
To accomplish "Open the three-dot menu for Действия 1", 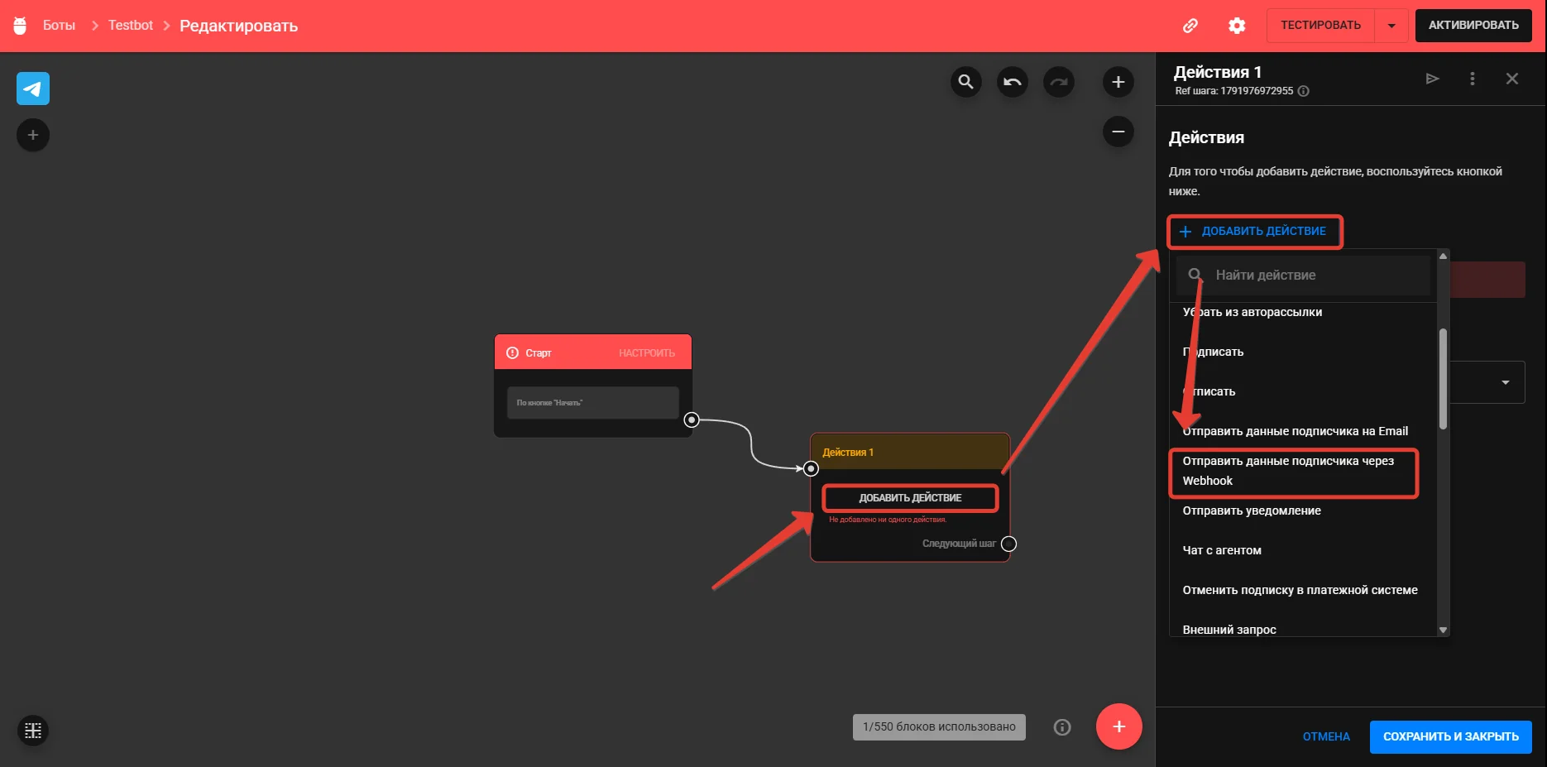I will tap(1472, 79).
